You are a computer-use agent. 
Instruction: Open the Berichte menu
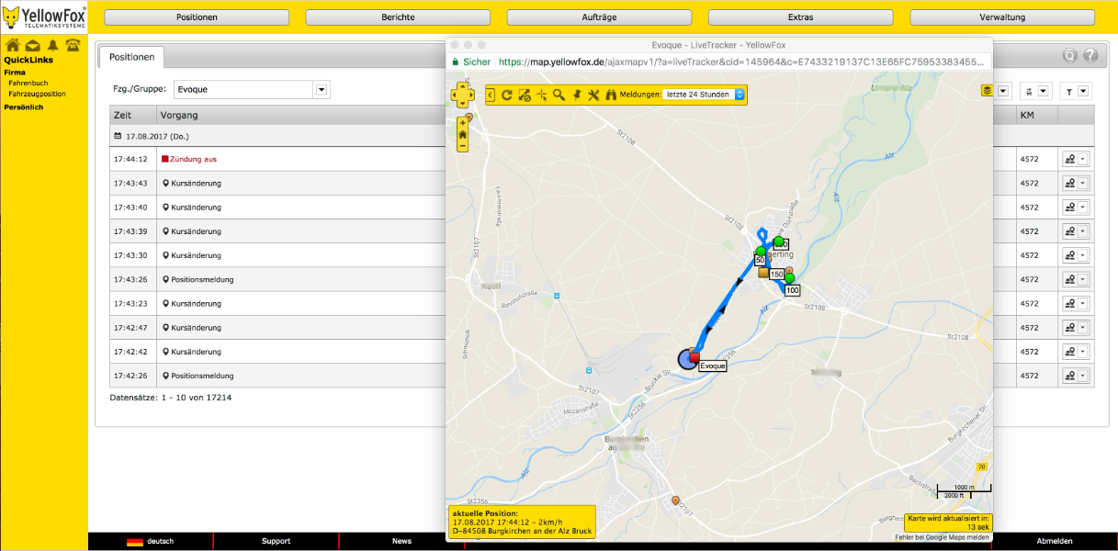(398, 17)
